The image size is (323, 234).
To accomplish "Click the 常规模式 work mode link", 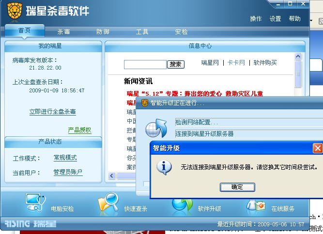I will 65,158.
